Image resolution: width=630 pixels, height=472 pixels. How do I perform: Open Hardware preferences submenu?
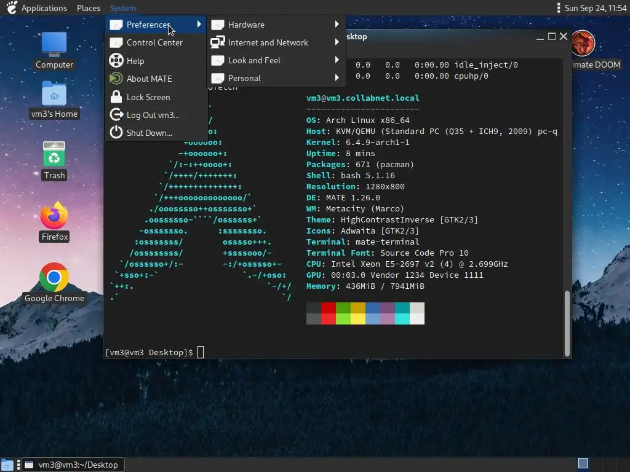276,25
